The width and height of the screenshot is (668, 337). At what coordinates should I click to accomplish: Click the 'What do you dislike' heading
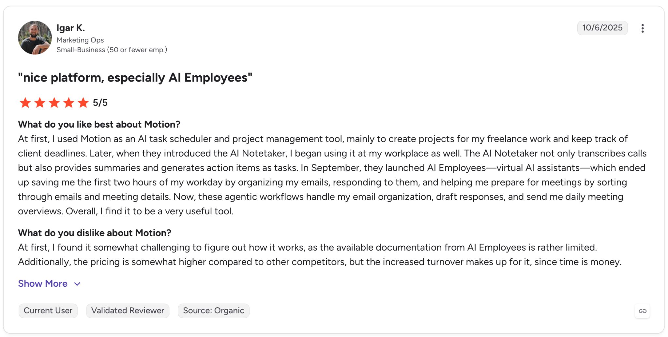click(95, 233)
